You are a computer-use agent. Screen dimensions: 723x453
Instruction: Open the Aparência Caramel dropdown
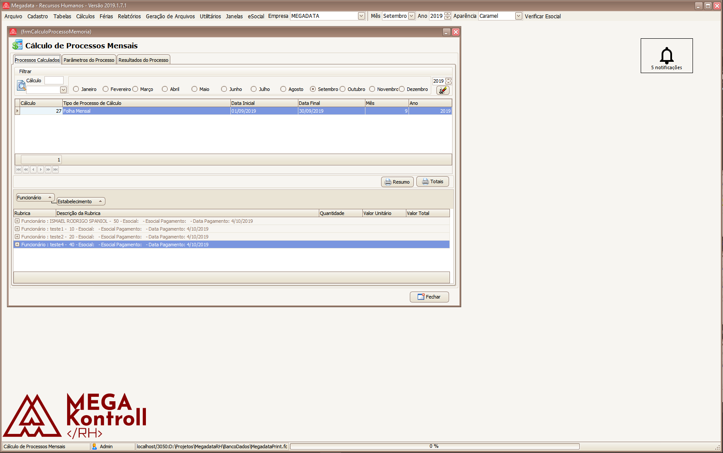[518, 16]
